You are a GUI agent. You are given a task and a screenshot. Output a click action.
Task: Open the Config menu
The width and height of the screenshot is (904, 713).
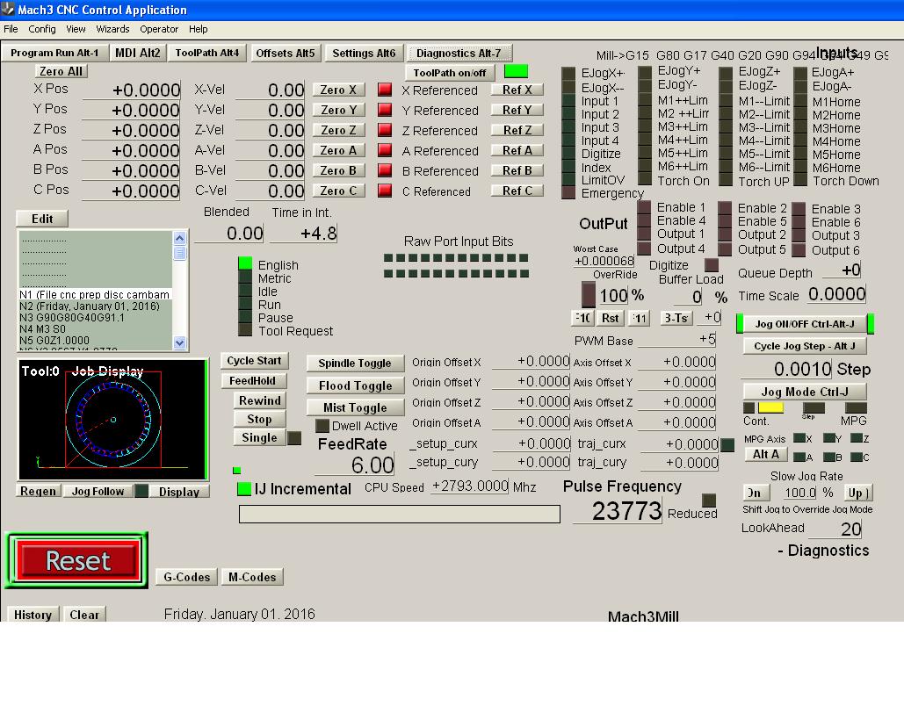click(x=42, y=29)
